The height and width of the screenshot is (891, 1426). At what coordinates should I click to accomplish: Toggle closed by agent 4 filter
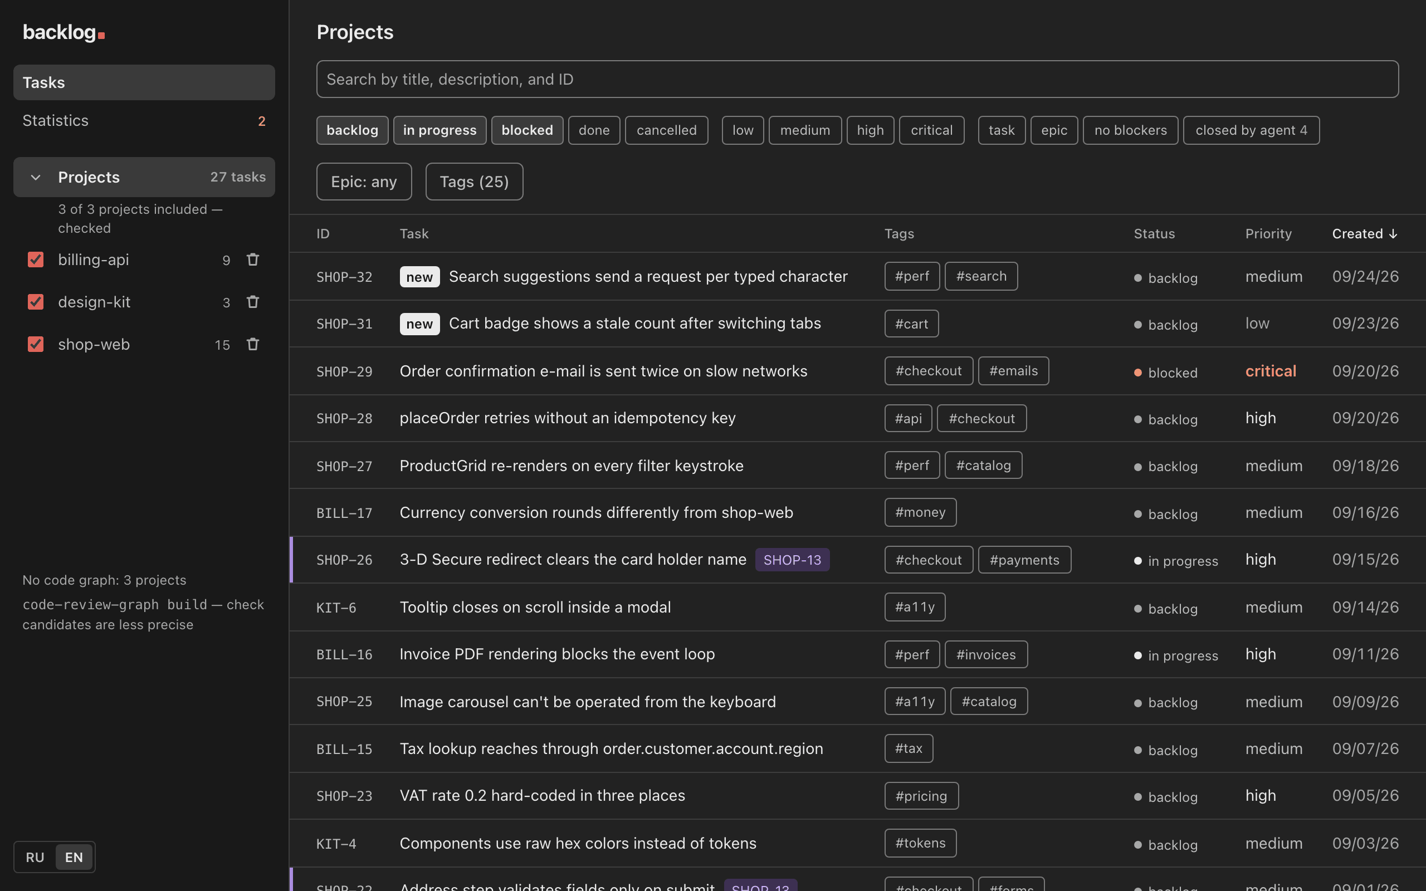coord(1252,130)
